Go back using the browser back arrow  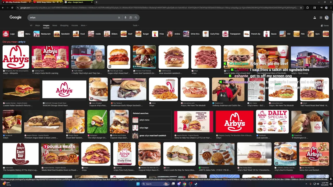point(3,8)
